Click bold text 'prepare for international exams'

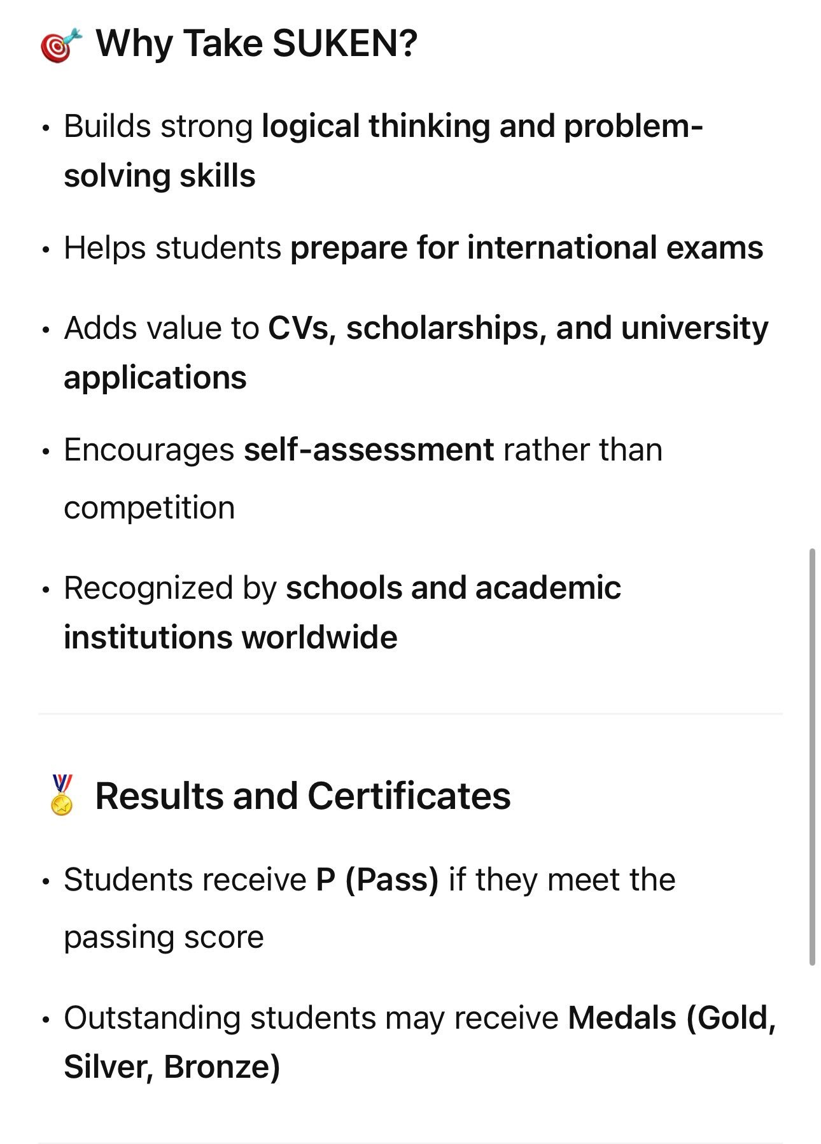pos(526,248)
